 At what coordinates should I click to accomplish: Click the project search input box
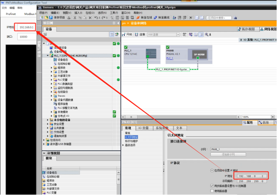(219, 18)
